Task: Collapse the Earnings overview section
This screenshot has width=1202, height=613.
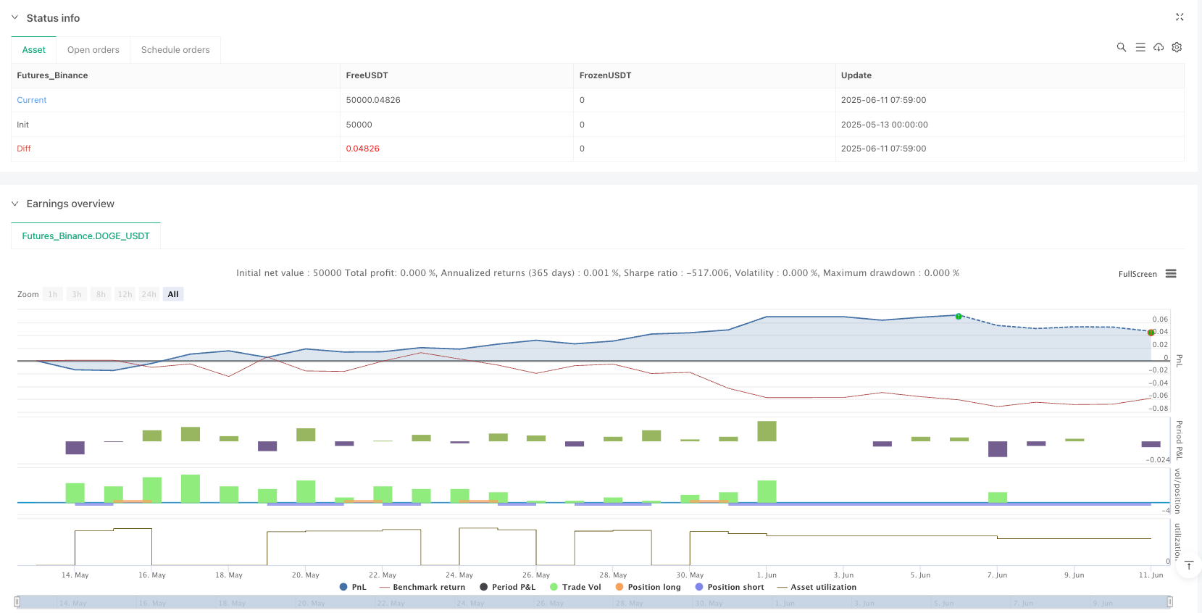Action: coord(14,204)
